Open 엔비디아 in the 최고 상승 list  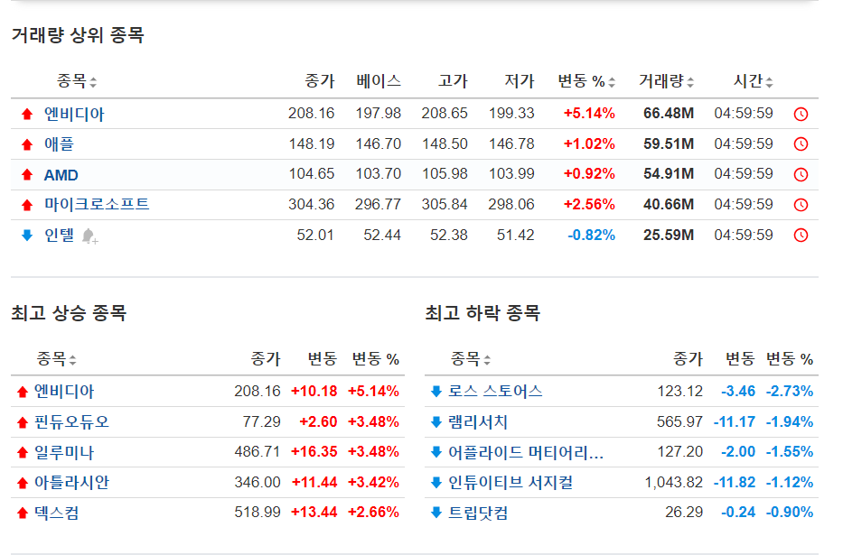point(64,392)
